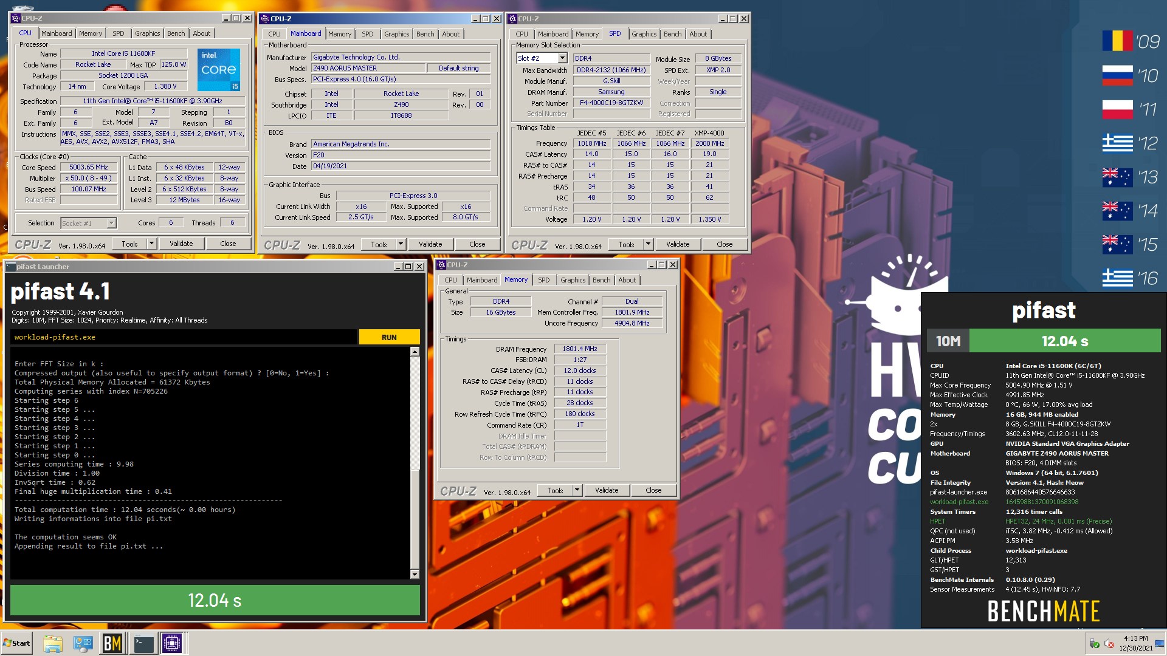Click the Z490 AORUS MASTER model field
This screenshot has width=1167, height=656.
[369, 68]
